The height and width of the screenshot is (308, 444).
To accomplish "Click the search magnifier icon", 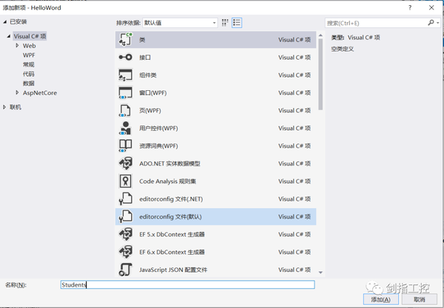I will [x=431, y=23].
